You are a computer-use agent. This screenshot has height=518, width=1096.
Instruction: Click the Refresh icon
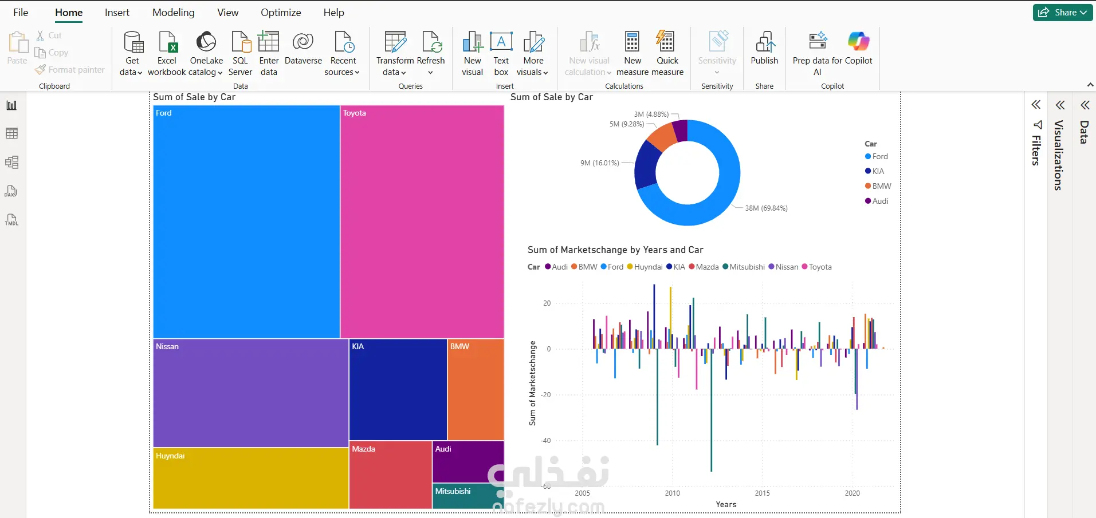click(x=431, y=42)
